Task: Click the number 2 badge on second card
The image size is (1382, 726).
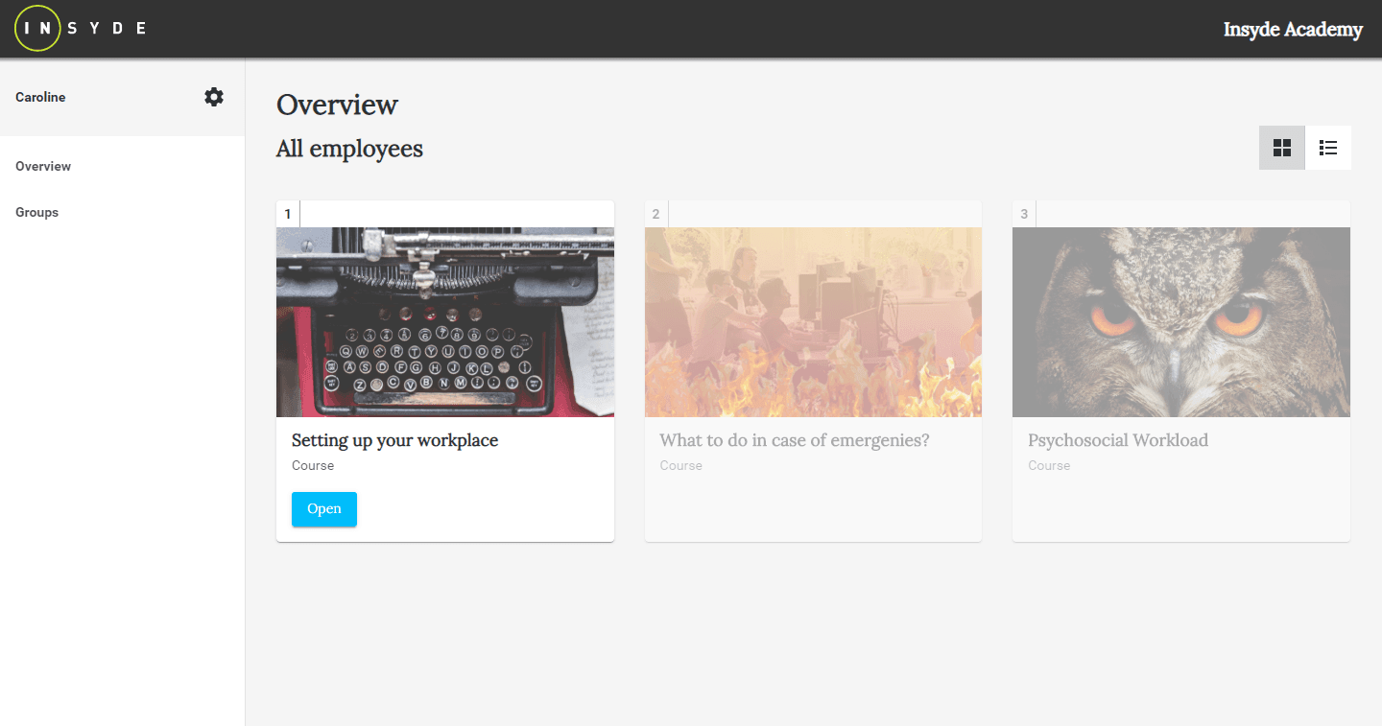Action: [x=655, y=214]
